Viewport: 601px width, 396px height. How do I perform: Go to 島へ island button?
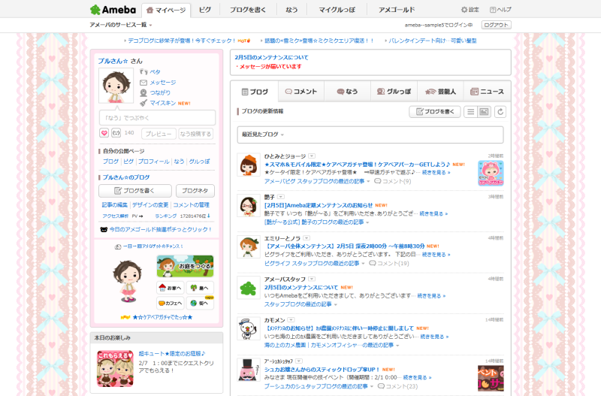tap(200, 288)
